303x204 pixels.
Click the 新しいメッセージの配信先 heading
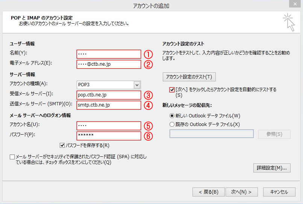187,105
